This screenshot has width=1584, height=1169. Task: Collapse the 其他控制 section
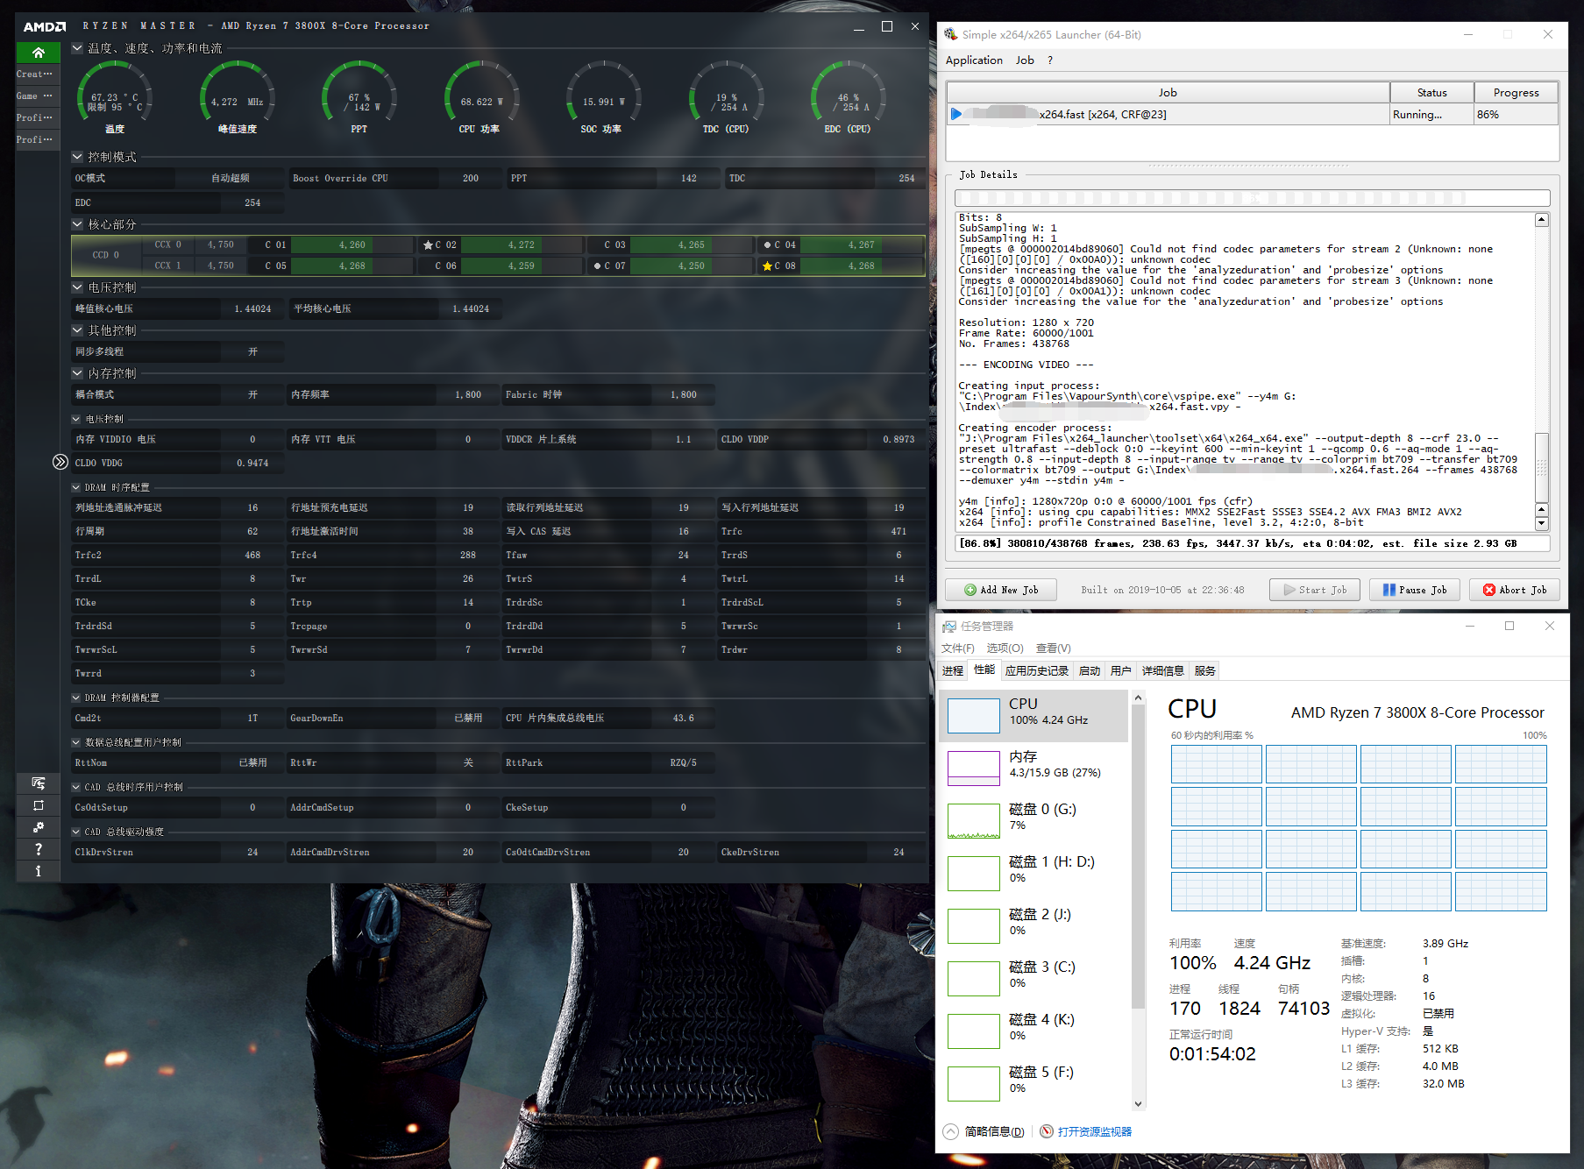coord(77,330)
